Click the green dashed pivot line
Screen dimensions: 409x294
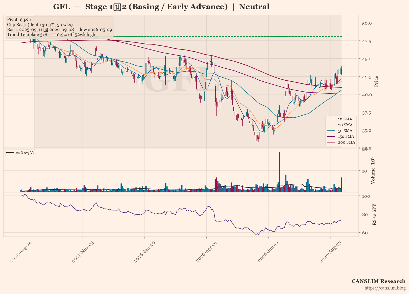(x=228, y=36)
